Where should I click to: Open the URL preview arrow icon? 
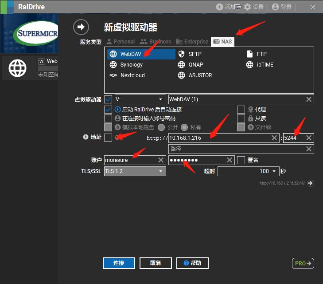(311, 183)
